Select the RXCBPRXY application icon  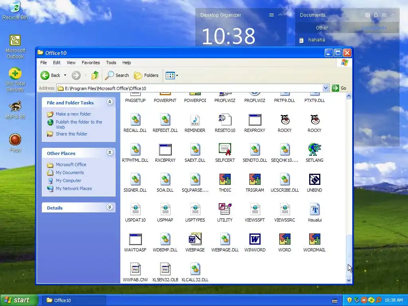point(165,149)
